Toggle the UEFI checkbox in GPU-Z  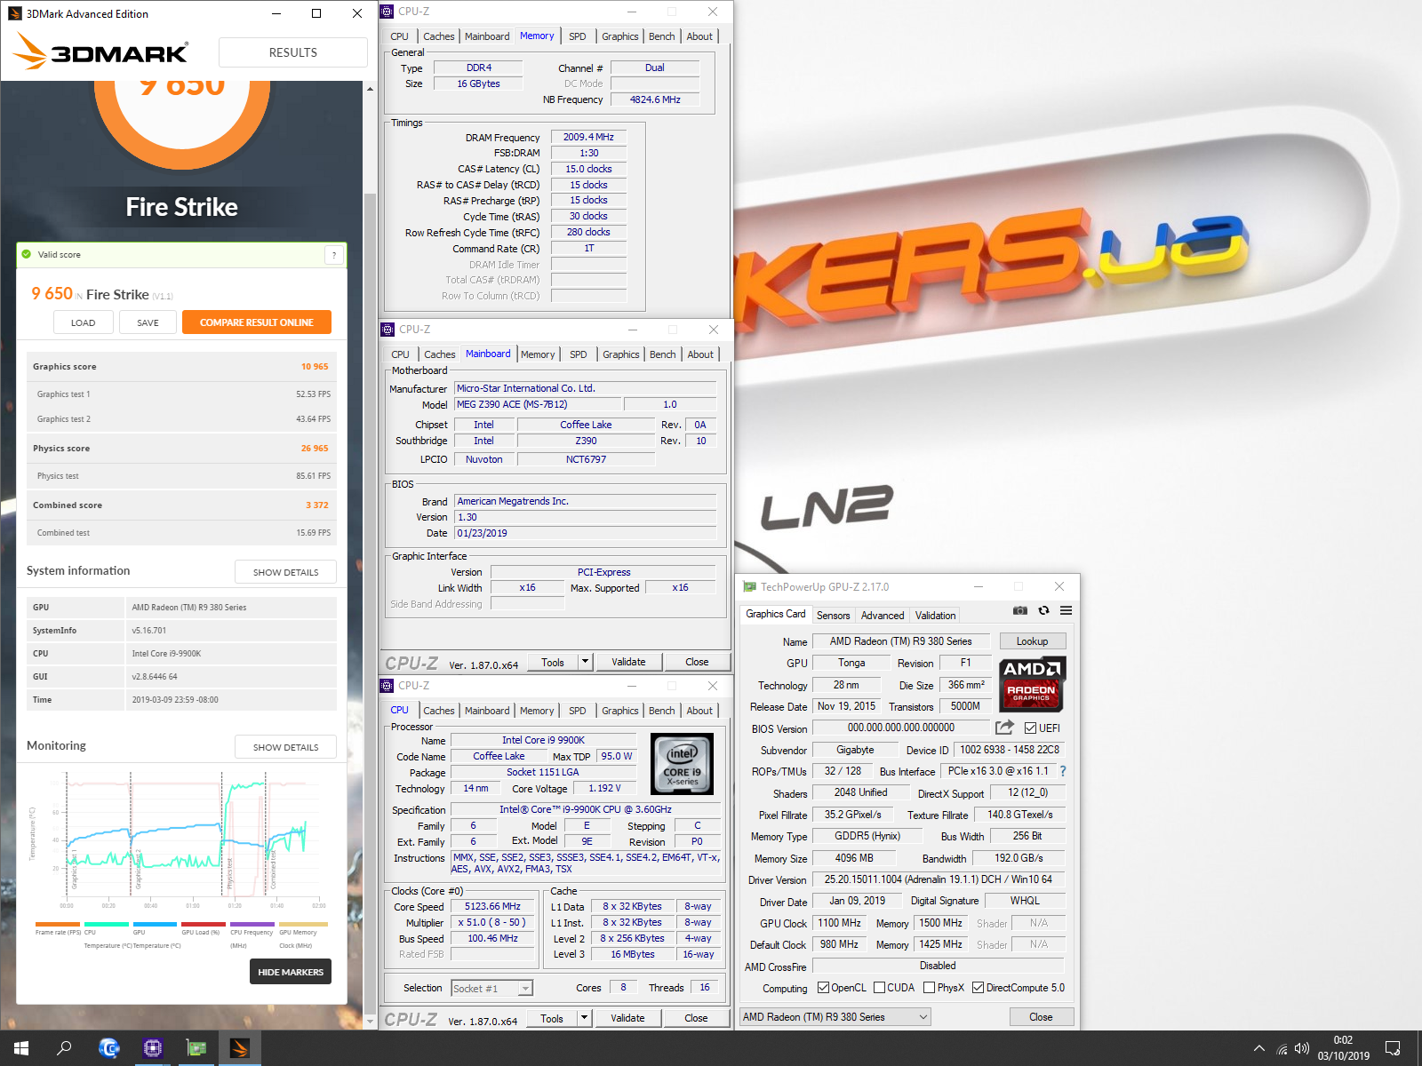[x=1030, y=728]
